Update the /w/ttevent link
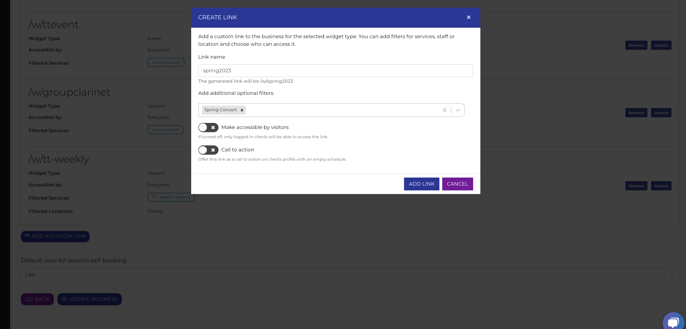 [x=661, y=45]
